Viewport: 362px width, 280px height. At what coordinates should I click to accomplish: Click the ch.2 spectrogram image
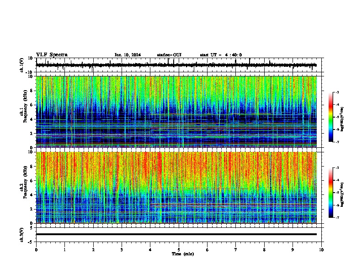coord(176,188)
